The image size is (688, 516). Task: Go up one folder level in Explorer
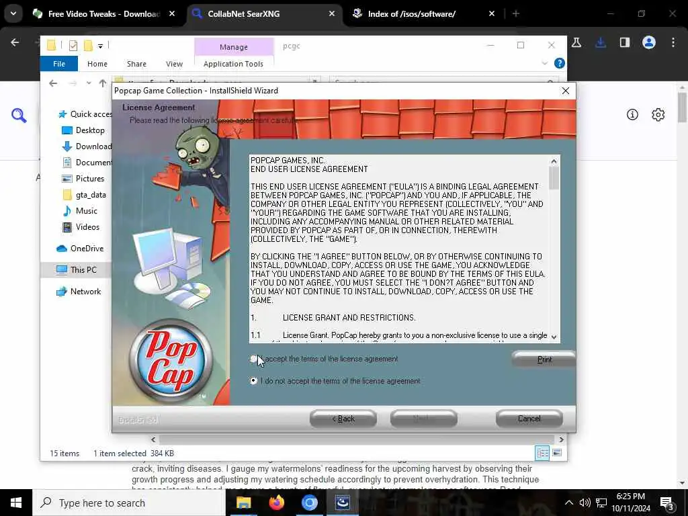[103, 83]
